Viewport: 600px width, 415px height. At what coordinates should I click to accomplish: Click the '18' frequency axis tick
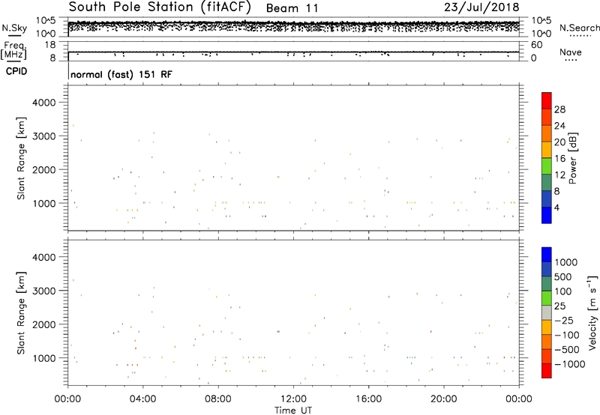50,45
